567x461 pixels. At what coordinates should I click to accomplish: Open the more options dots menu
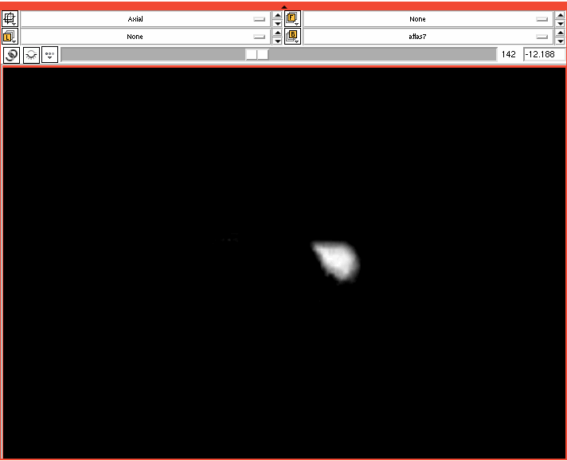[x=50, y=55]
